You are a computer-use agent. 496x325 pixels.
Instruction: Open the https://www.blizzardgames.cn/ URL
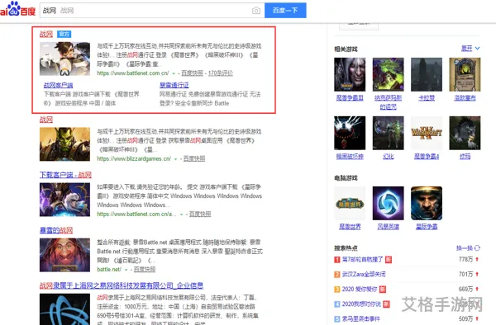click(134, 158)
